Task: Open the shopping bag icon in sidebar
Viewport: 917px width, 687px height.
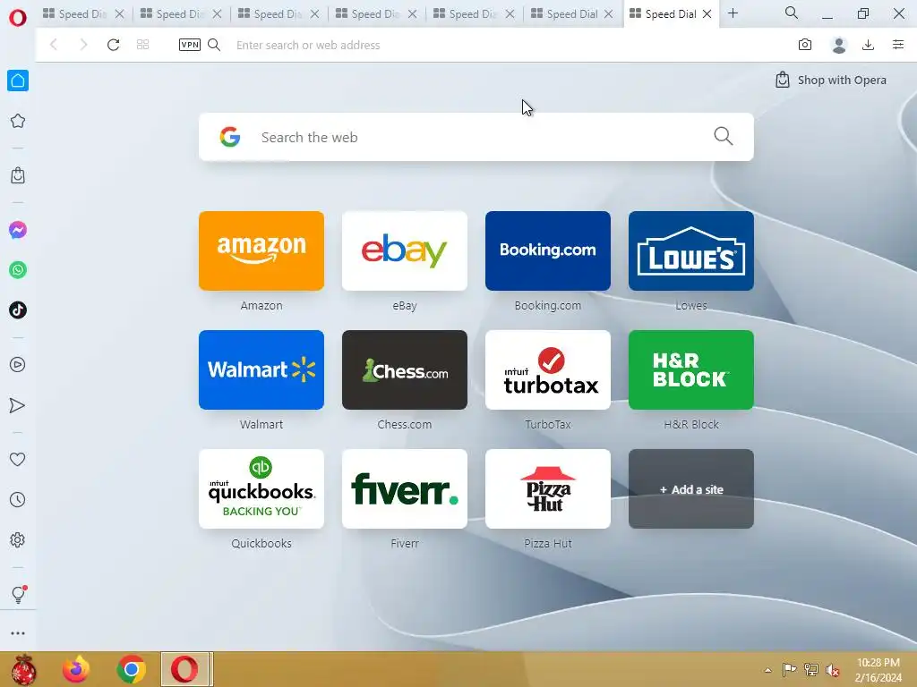Action: pos(18,175)
